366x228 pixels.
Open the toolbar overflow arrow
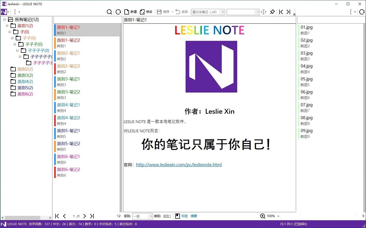click(295, 14)
